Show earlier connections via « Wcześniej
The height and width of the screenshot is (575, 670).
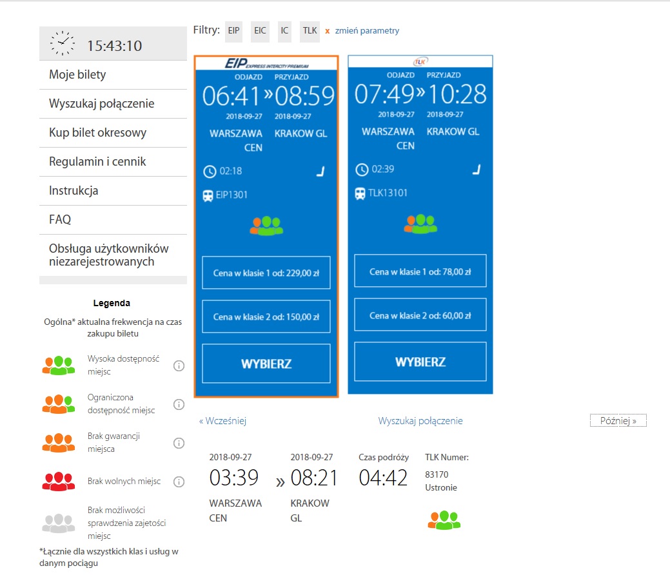pyautogui.click(x=222, y=421)
